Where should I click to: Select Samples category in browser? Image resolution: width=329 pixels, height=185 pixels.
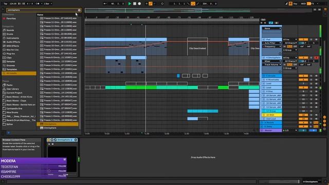point(10,62)
